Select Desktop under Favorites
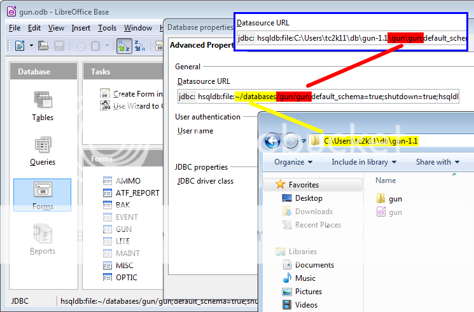Viewport: 474px width, 312px height. [x=309, y=198]
